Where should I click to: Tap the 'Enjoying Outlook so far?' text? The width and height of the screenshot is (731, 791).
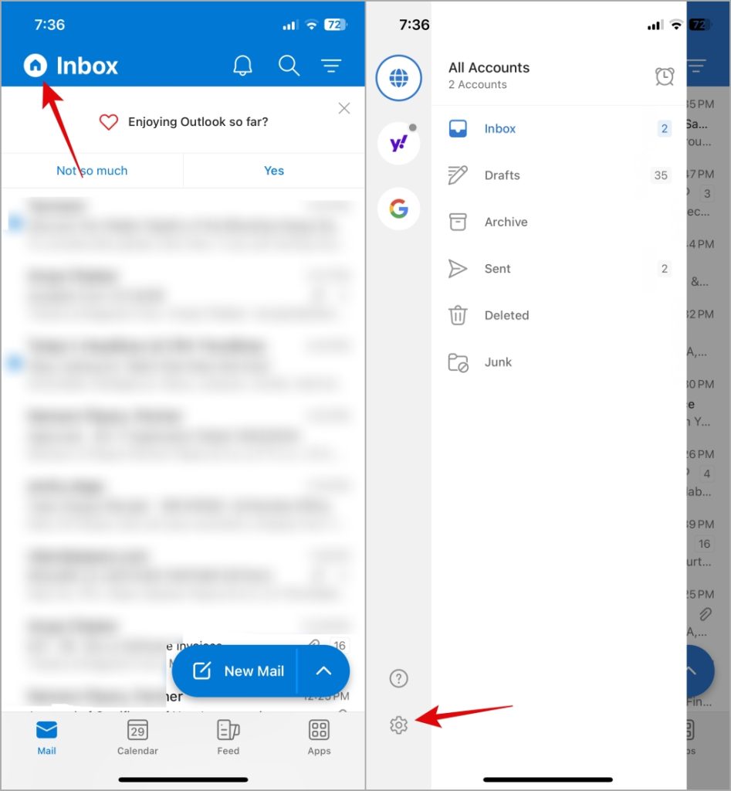(x=198, y=121)
